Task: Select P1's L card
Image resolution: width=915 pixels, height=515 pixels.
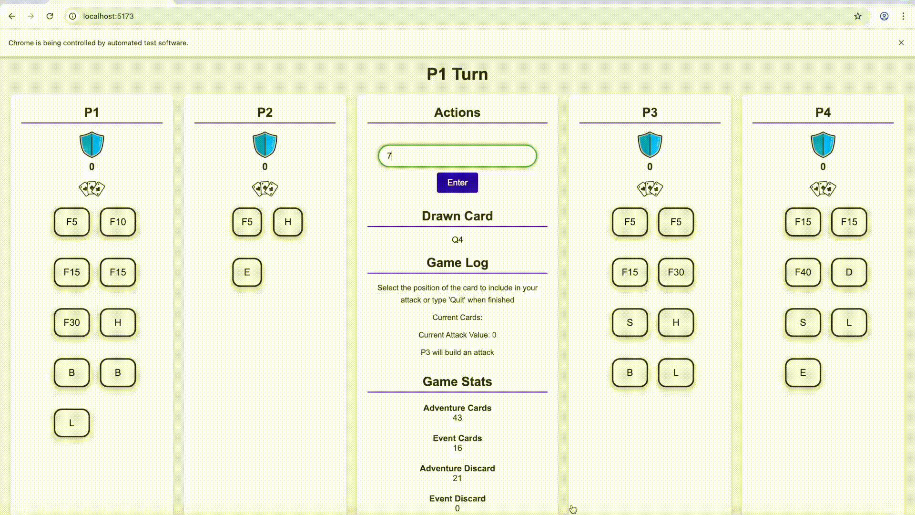Action: pos(71,423)
